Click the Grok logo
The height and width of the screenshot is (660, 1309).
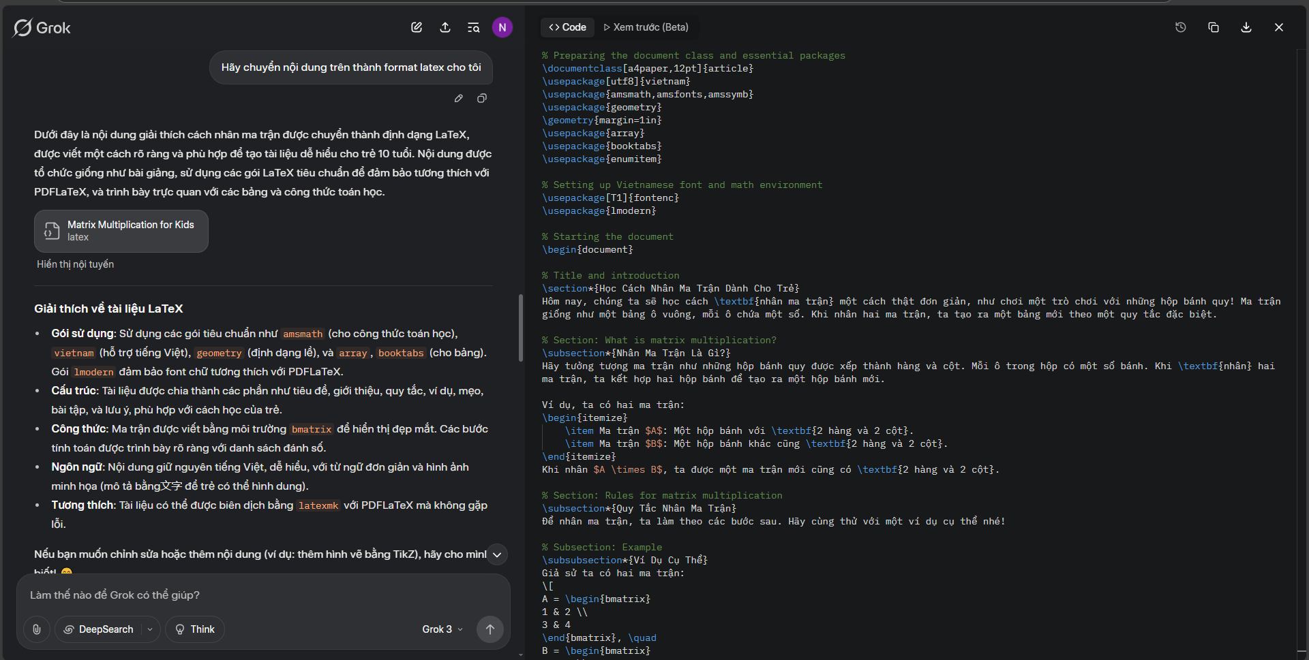(x=42, y=28)
